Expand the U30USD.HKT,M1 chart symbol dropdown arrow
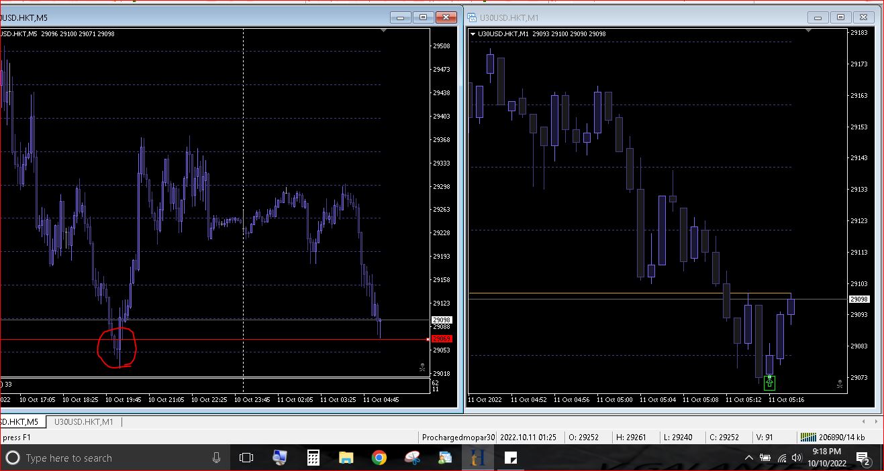Viewport: 884px width, 471px height. (x=473, y=34)
